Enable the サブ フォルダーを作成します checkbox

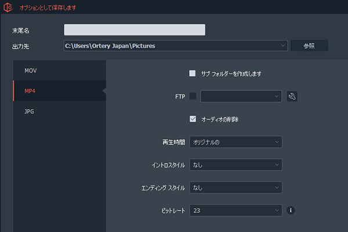(x=193, y=74)
